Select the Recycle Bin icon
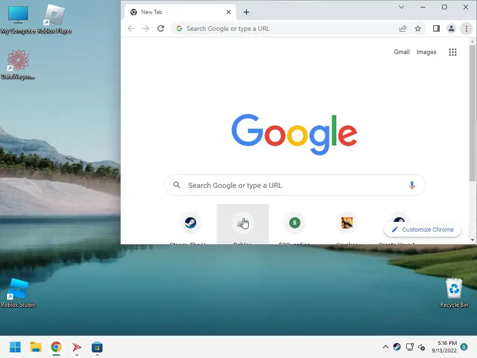 point(454,293)
